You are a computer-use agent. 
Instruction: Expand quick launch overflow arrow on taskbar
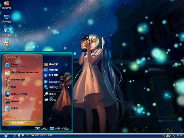[x=28, y=135]
